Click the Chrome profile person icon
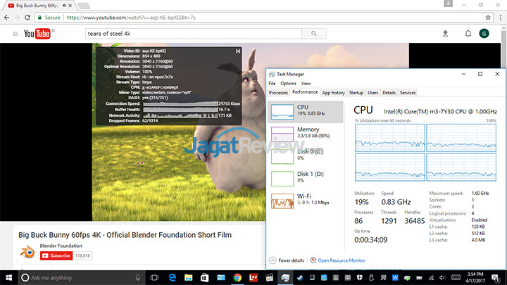The height and width of the screenshot is (285, 507). (x=448, y=4)
